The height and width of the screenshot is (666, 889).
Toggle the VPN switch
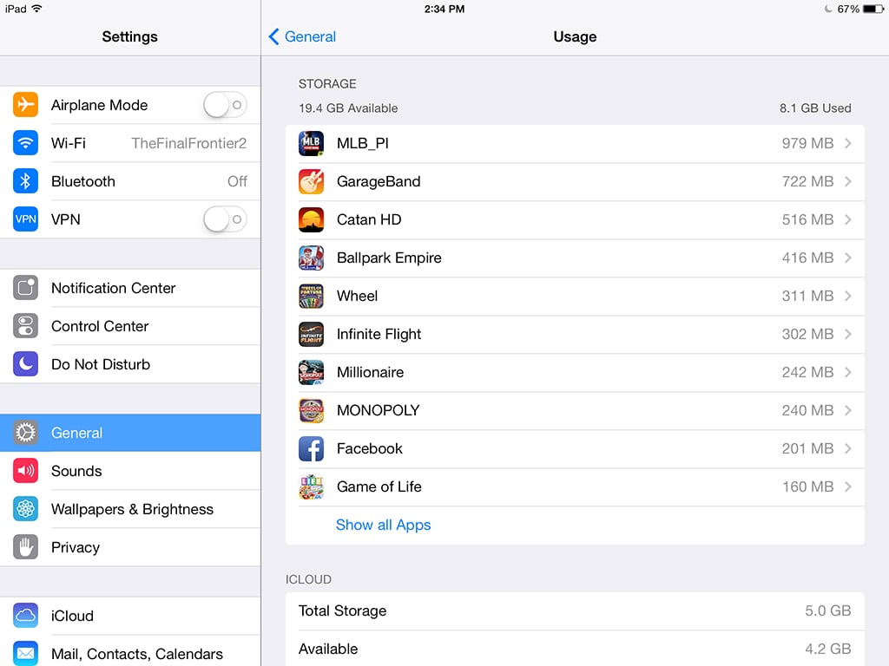tap(225, 219)
